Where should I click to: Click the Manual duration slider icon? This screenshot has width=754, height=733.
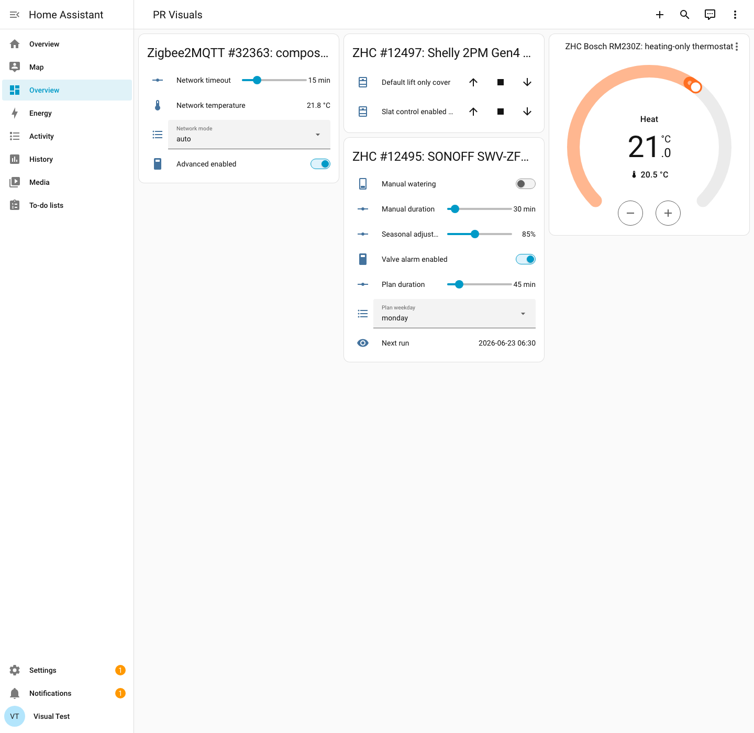(x=363, y=209)
